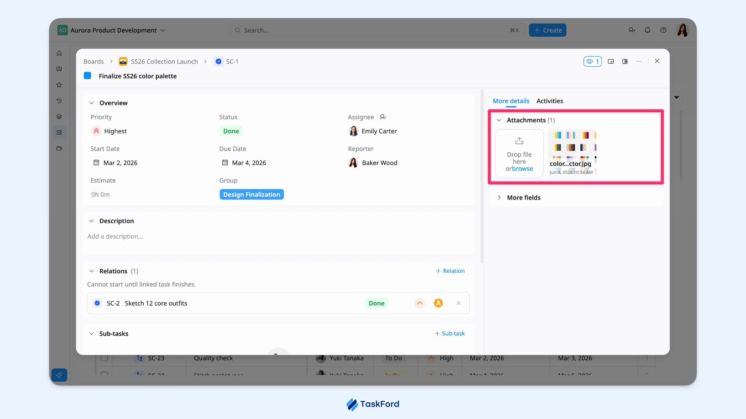Click the upload icon in drop zone
The width and height of the screenshot is (746, 419).
pyautogui.click(x=519, y=141)
